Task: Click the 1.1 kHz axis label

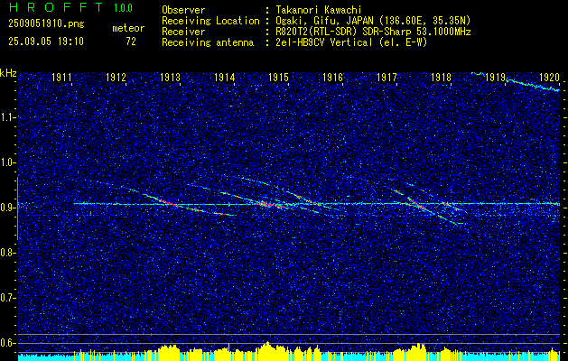Action: tap(6, 117)
